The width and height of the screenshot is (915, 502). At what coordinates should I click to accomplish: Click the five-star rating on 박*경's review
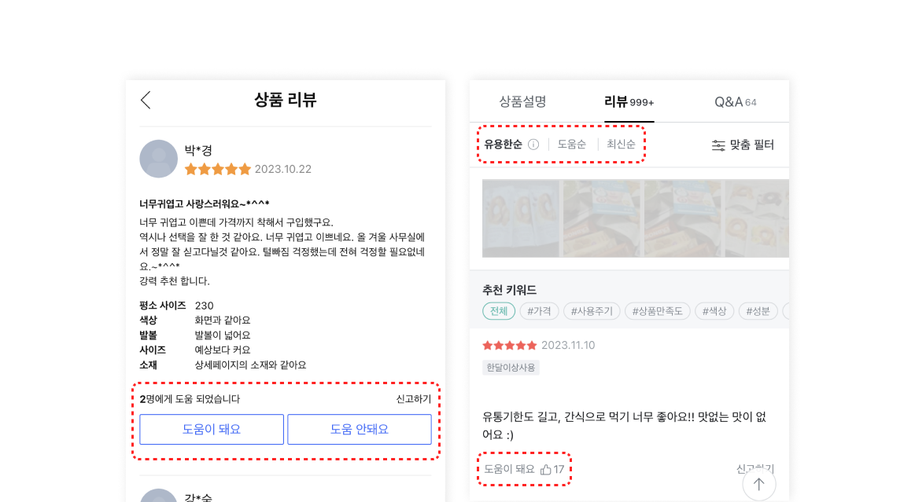pyautogui.click(x=218, y=170)
